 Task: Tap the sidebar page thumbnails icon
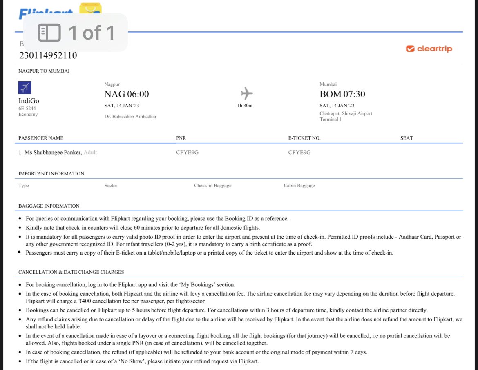coord(49,33)
